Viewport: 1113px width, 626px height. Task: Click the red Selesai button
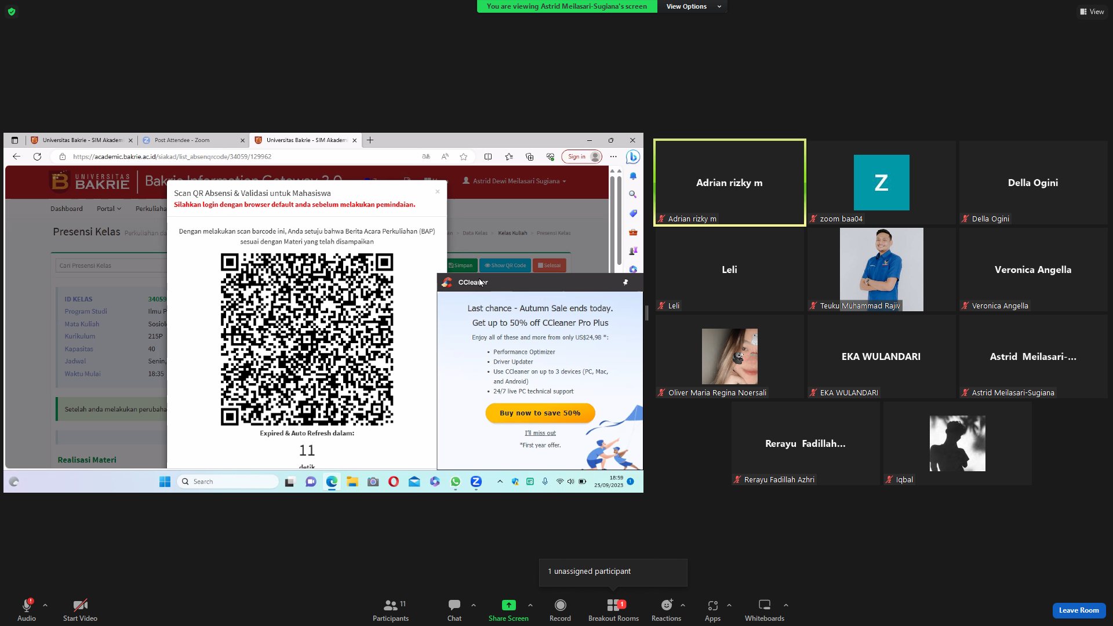point(550,265)
